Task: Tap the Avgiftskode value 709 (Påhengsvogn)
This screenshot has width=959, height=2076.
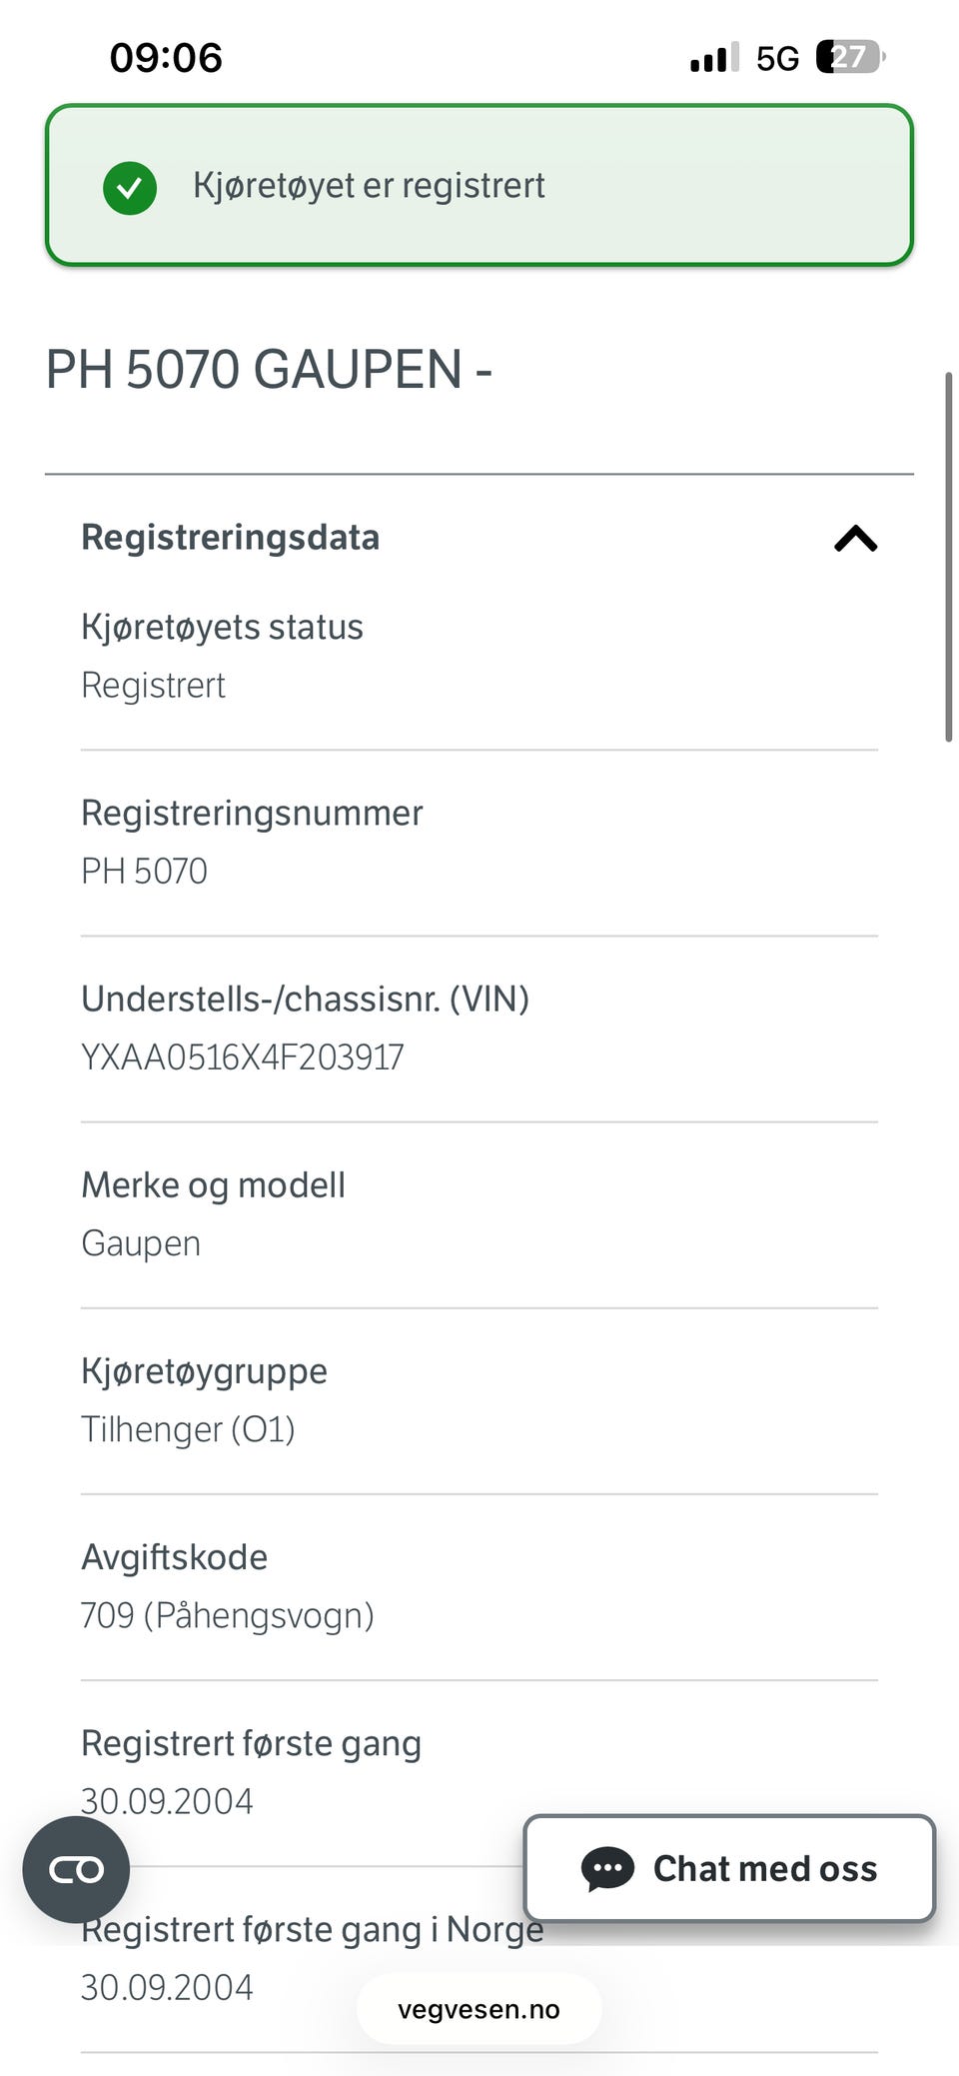Action: pos(228,1615)
